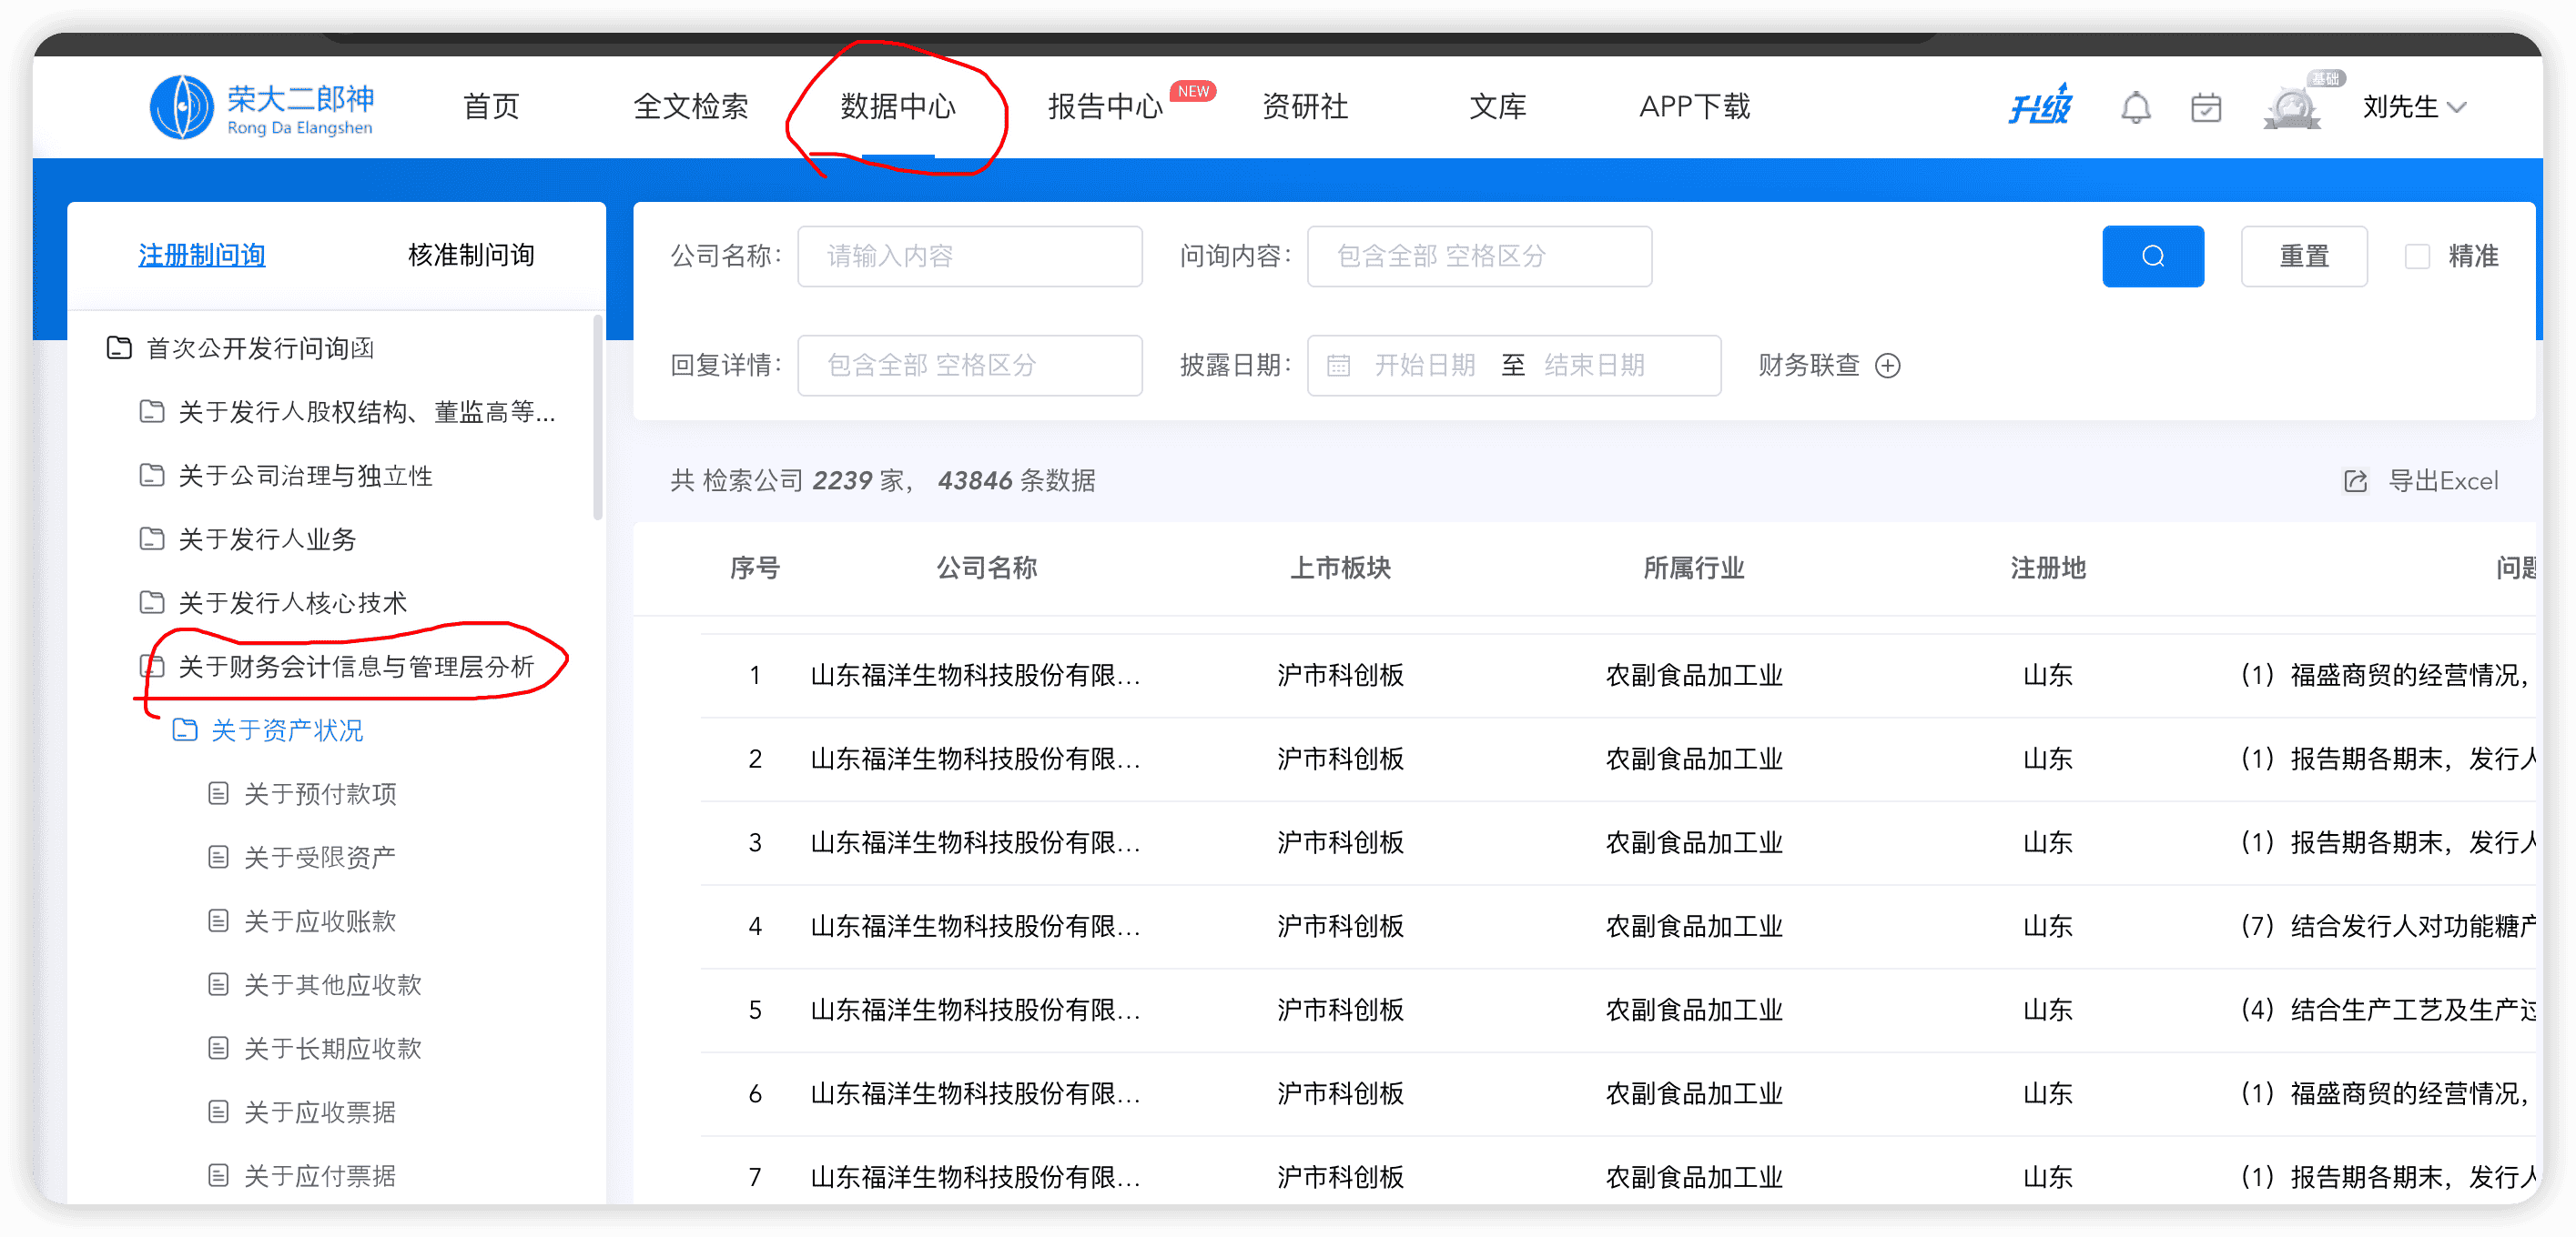Click the left panel vertical scrollbar

(x=598, y=419)
